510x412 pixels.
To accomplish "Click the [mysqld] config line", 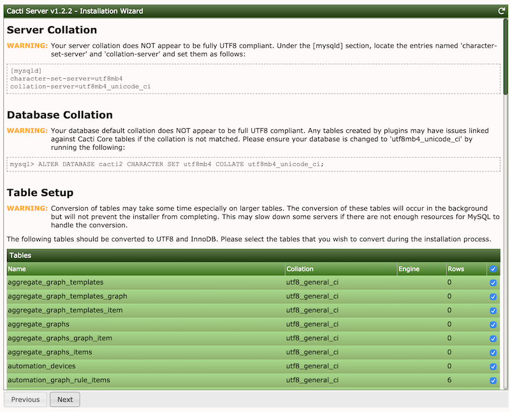I will point(25,71).
